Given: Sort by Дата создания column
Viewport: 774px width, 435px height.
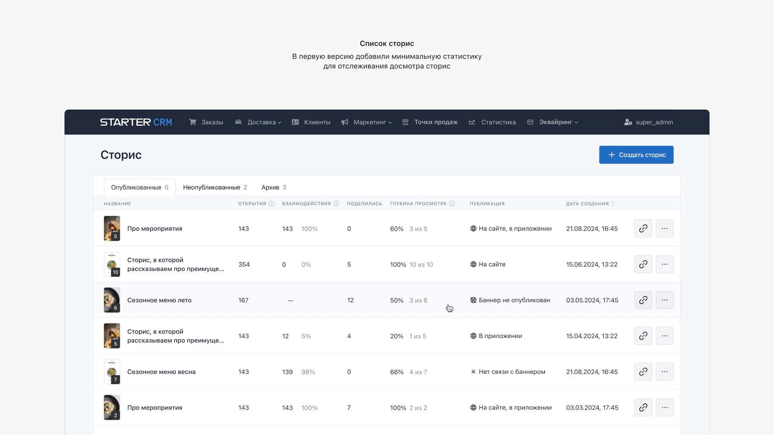Looking at the screenshot, I should (x=590, y=204).
